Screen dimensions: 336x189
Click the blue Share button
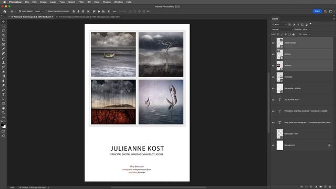(317, 11)
